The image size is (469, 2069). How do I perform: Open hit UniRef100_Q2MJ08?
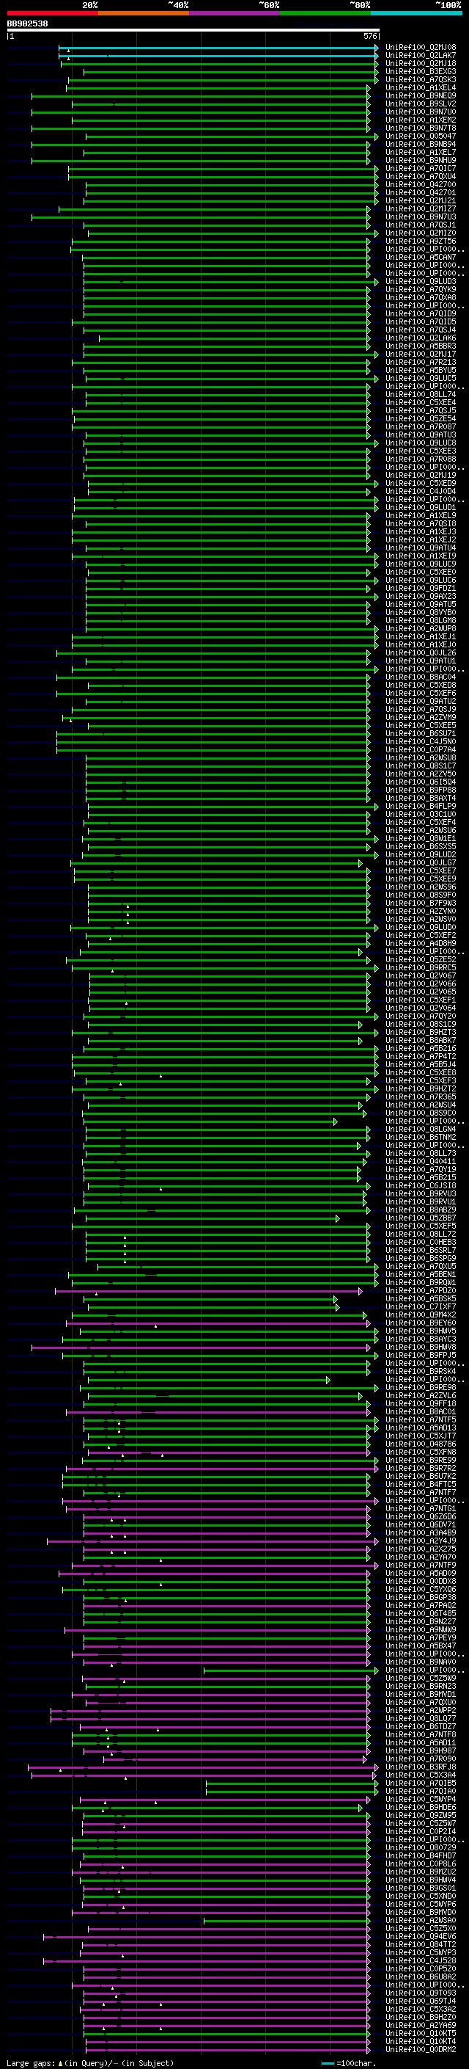pyautogui.click(x=421, y=48)
